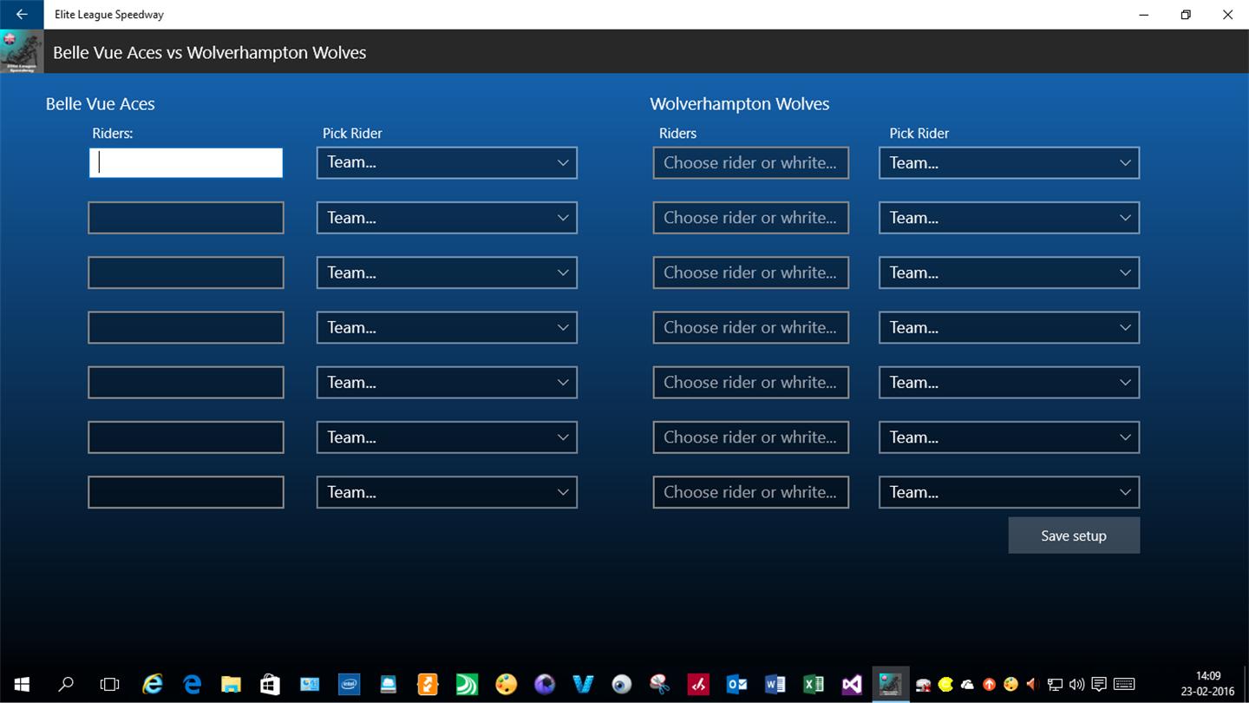Click the taskbar clock showing 14:09

[x=1207, y=685]
